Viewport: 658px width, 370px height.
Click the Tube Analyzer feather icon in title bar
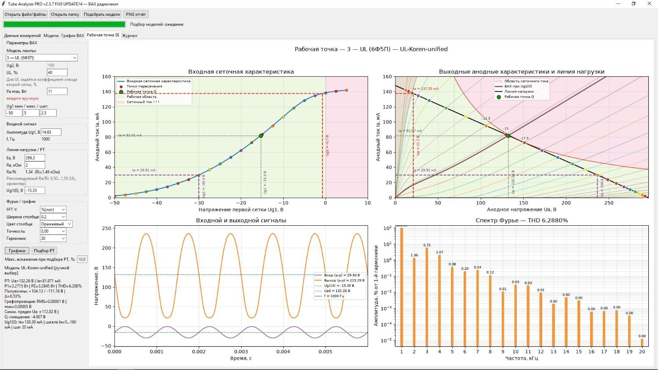4,4
